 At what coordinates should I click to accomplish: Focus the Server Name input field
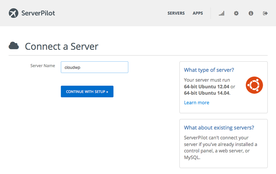click(95, 67)
